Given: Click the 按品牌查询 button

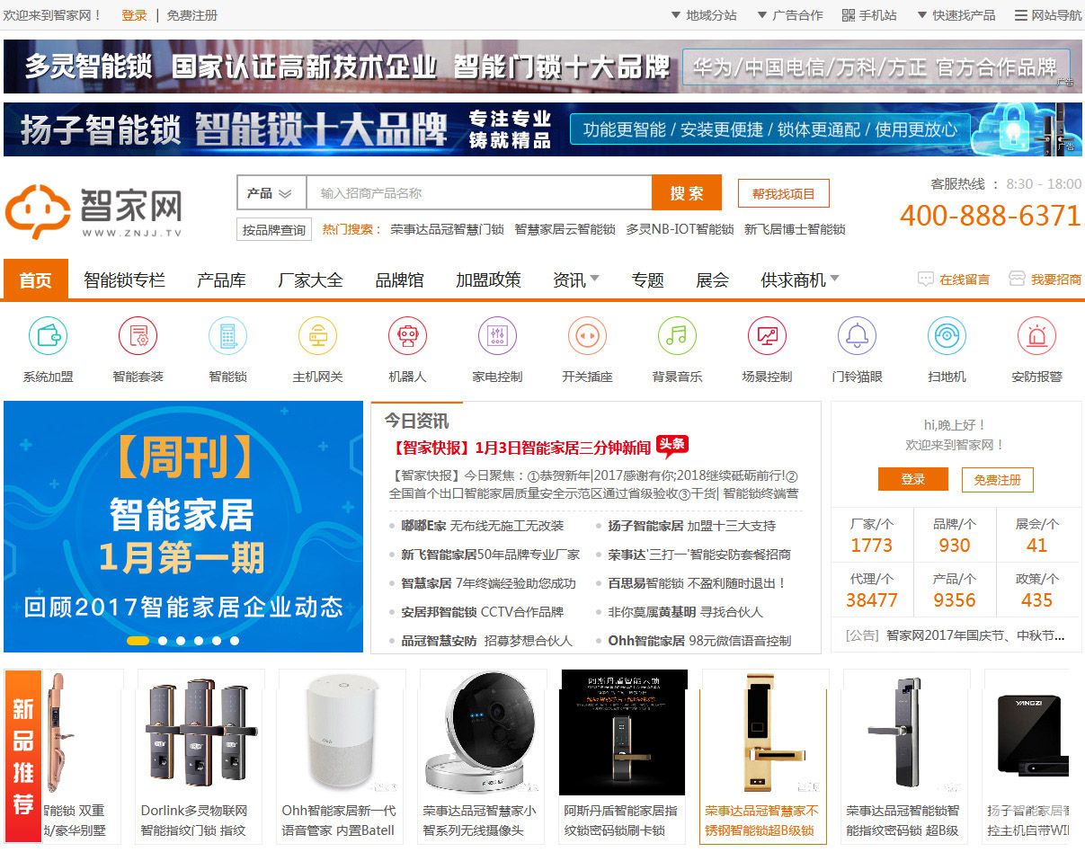Looking at the screenshot, I should [274, 229].
